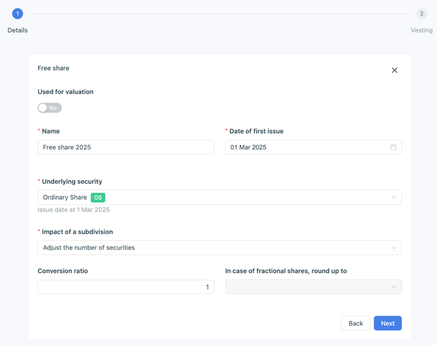Screen dimensions: 437x345
Task: Go to the Details step label
Action: 18,31
